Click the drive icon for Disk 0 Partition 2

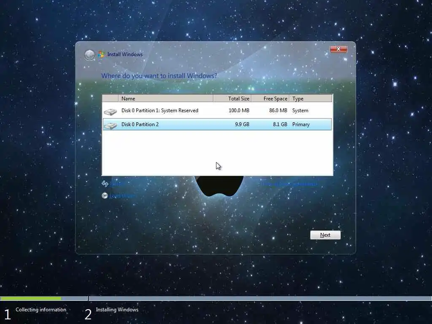coord(110,126)
